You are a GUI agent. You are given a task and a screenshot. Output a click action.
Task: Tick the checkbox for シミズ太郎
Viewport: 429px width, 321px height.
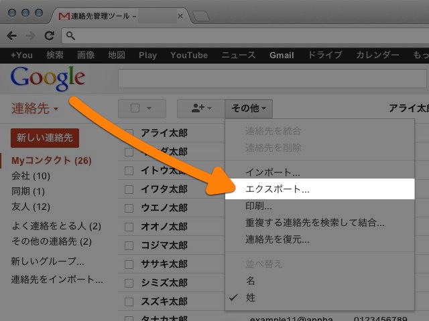(x=129, y=283)
